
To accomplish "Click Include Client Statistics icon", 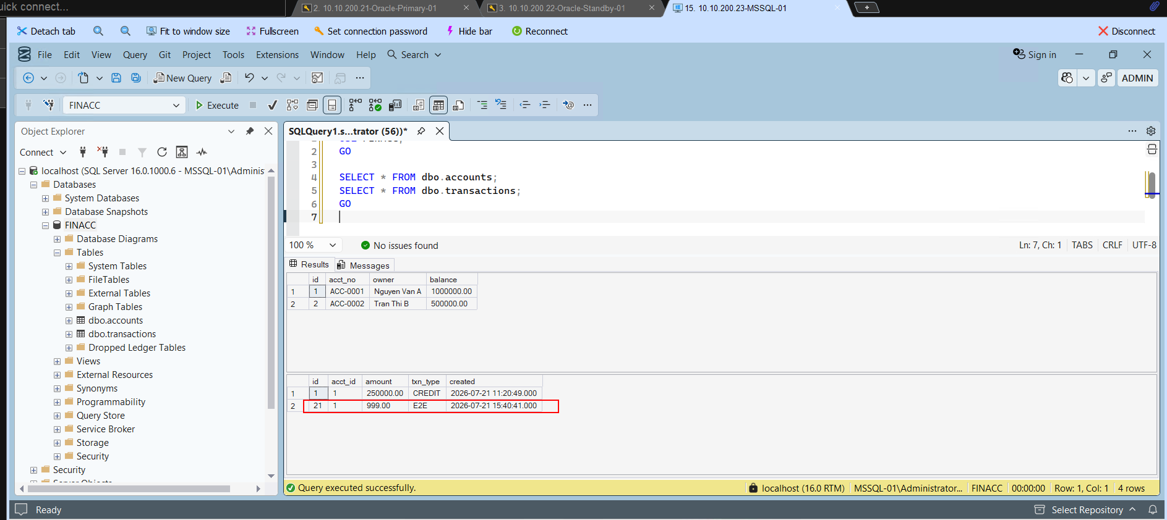I will (x=395, y=105).
